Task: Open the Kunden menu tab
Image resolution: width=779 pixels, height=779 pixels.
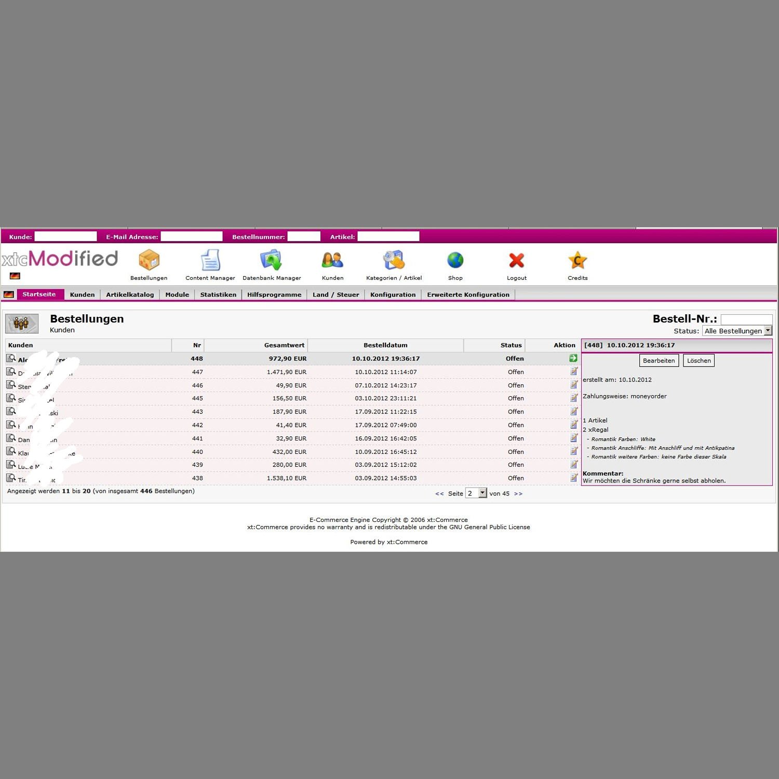Action: pos(82,294)
